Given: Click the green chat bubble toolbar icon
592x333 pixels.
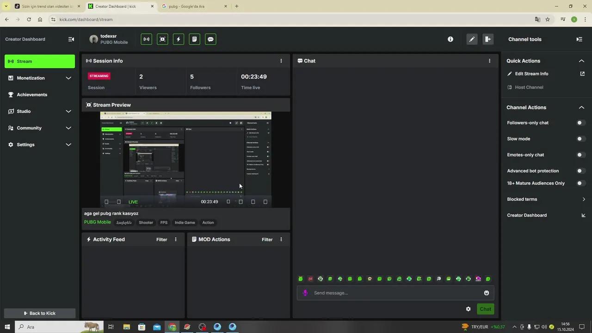Looking at the screenshot, I should point(210,39).
